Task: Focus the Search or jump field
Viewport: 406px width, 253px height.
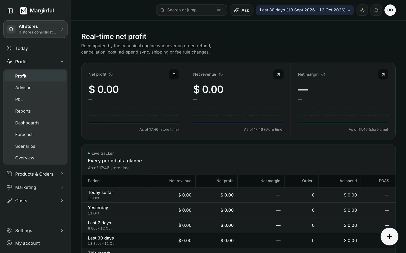Action: 192,10
